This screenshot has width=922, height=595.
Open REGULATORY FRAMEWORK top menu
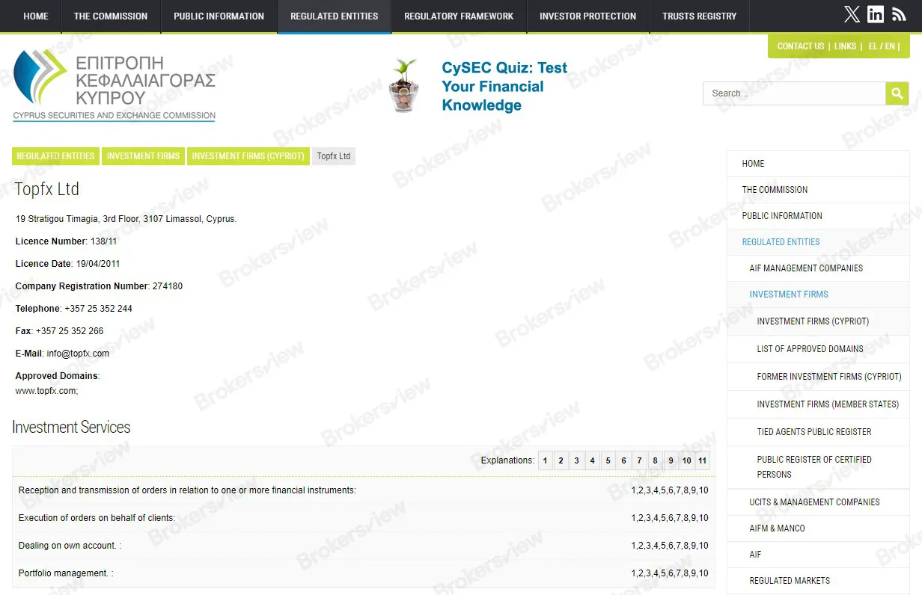[459, 16]
